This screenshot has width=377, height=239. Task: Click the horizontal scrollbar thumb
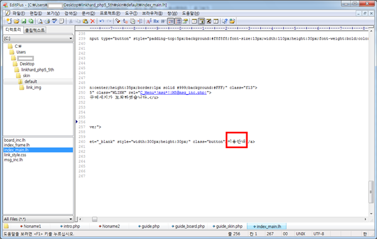95,220
